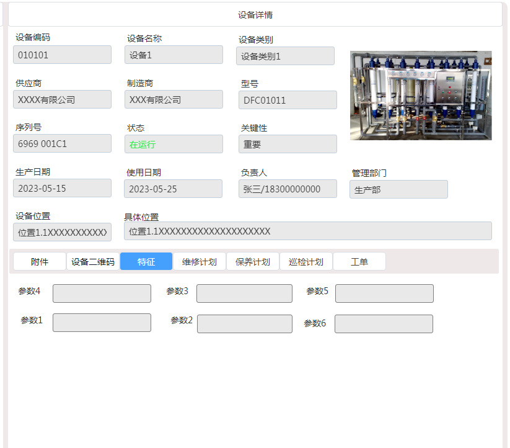510x448 pixels.
Task: Click the 关键性 field showing 重要
Action: (x=288, y=144)
